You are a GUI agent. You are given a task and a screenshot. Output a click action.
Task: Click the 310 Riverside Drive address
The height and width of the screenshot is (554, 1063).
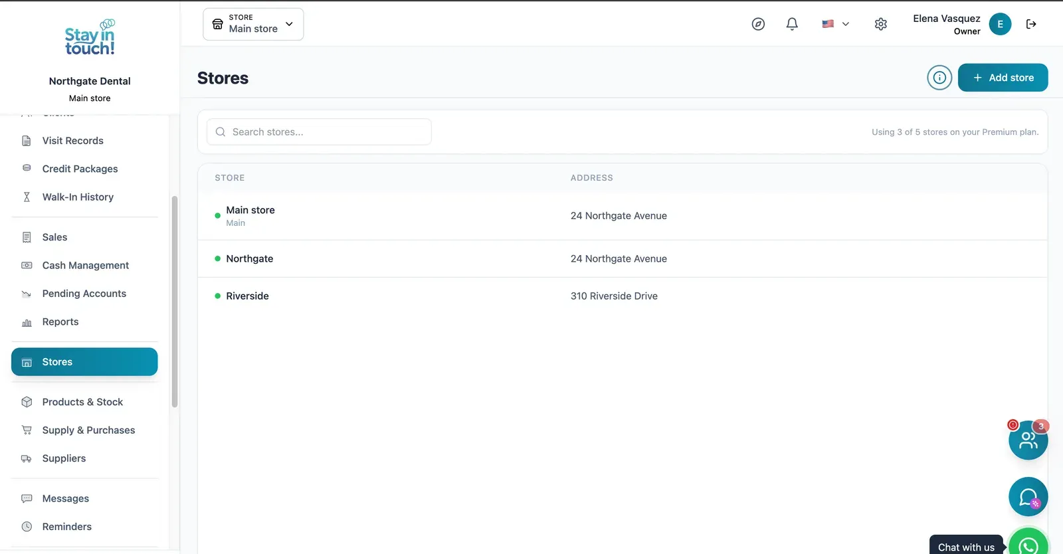point(614,296)
